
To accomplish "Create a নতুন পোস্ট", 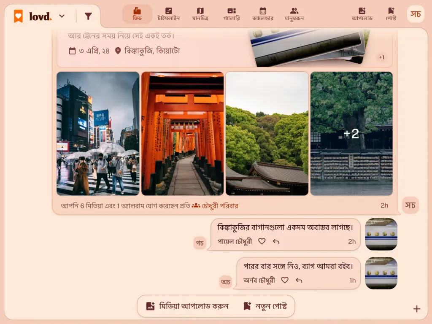I will point(265,306).
